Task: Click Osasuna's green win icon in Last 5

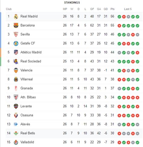Action: coord(128,115)
